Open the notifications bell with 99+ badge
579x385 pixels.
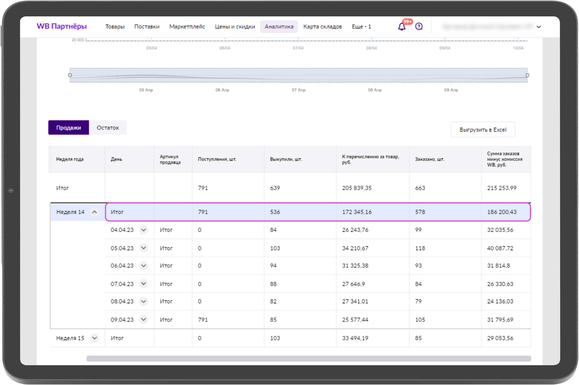coord(402,27)
